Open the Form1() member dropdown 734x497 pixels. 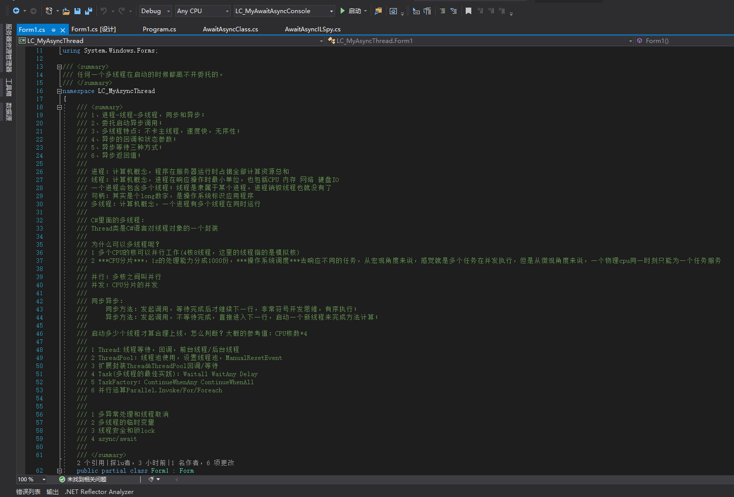pyautogui.click(x=684, y=40)
